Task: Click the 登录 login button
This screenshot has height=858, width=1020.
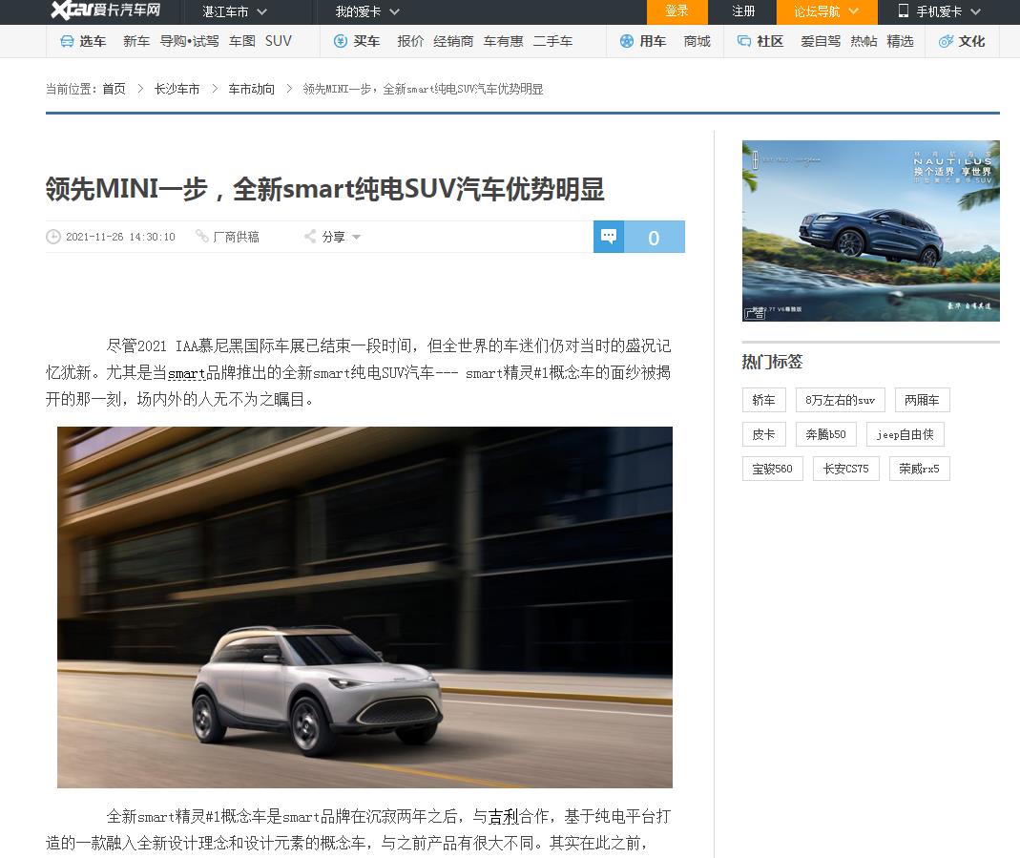Action: [677, 11]
